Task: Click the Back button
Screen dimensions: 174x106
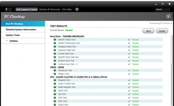Action: pos(148,31)
